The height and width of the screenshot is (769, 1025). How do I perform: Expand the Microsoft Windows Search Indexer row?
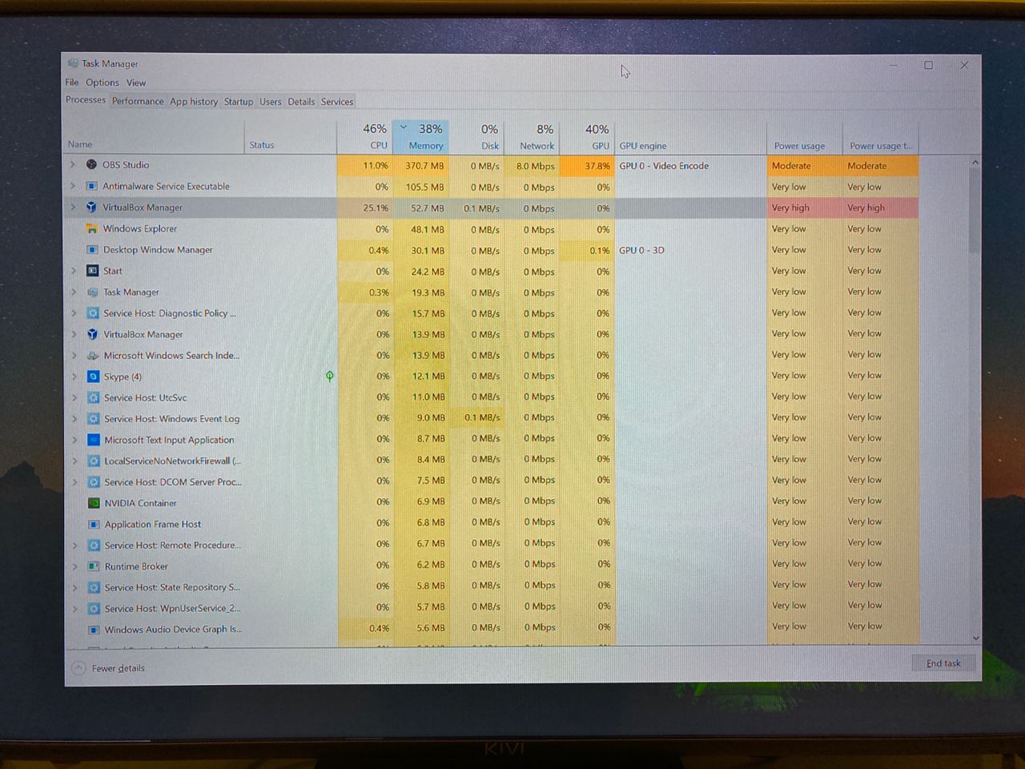point(74,355)
